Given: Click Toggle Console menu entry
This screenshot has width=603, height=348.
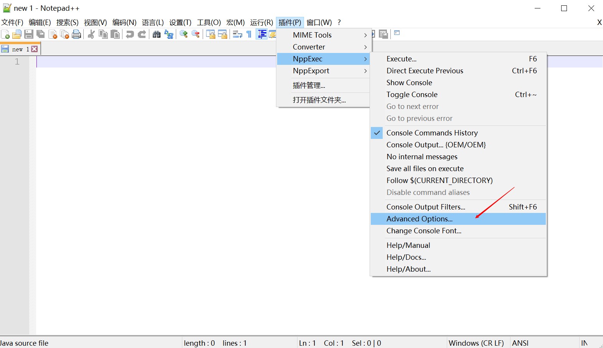Looking at the screenshot, I should point(458,94).
